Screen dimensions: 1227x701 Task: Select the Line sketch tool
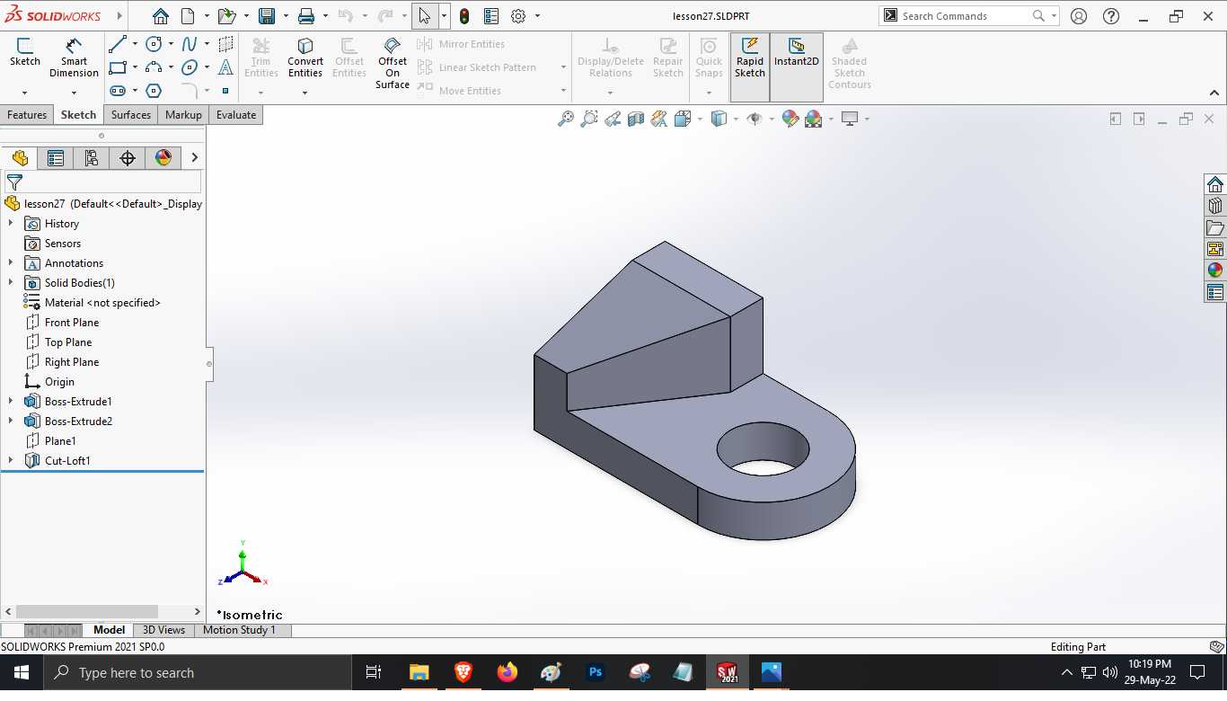pyautogui.click(x=117, y=44)
